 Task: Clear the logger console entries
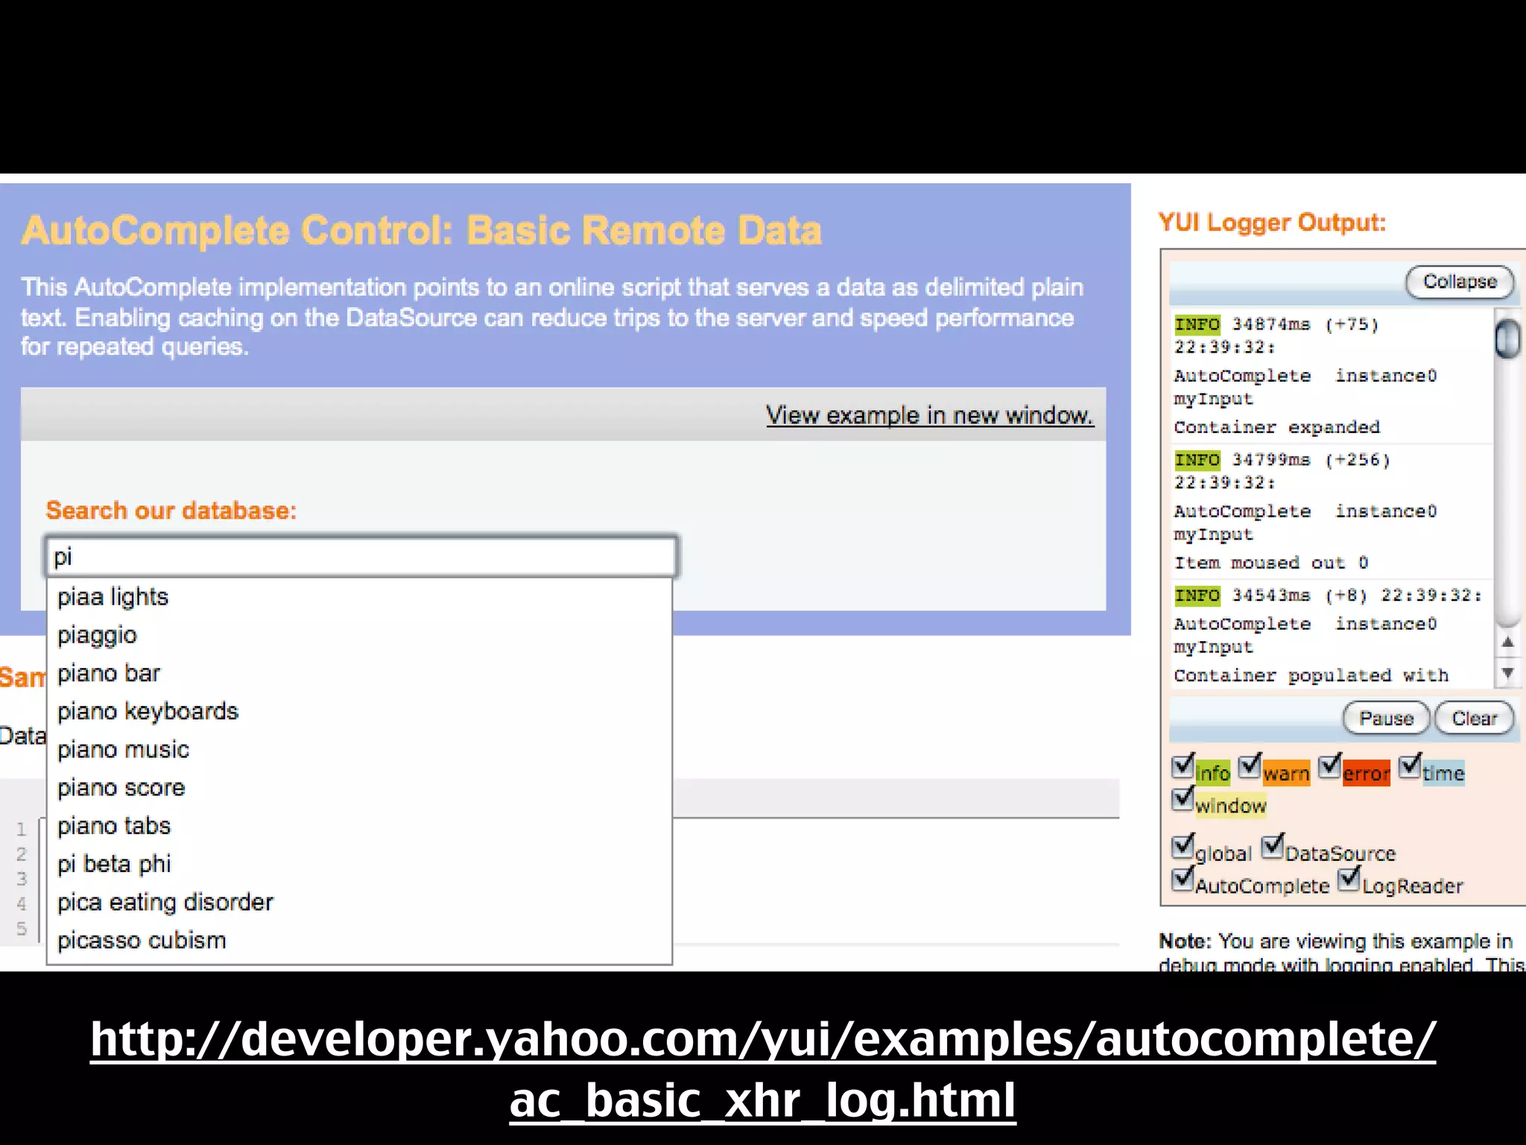click(1474, 719)
